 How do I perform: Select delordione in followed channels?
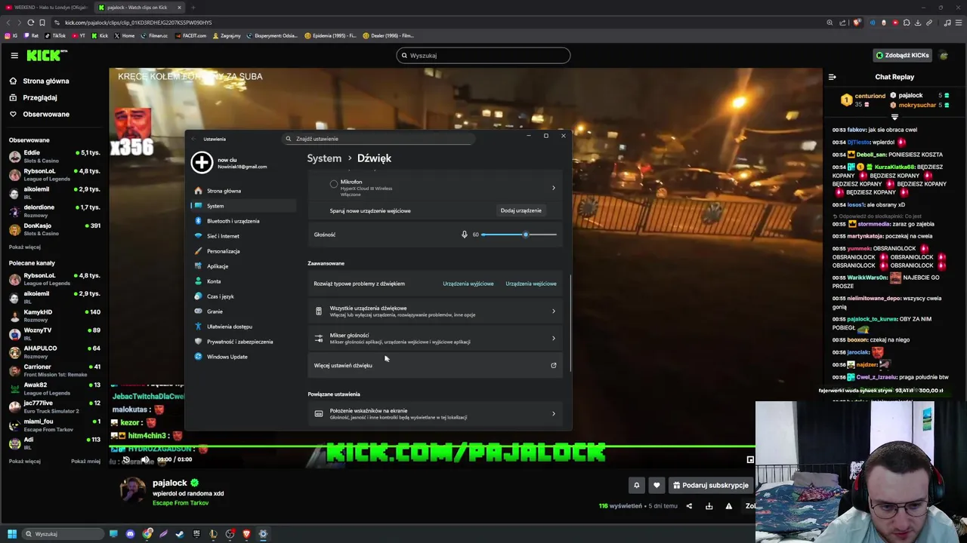tap(54, 210)
